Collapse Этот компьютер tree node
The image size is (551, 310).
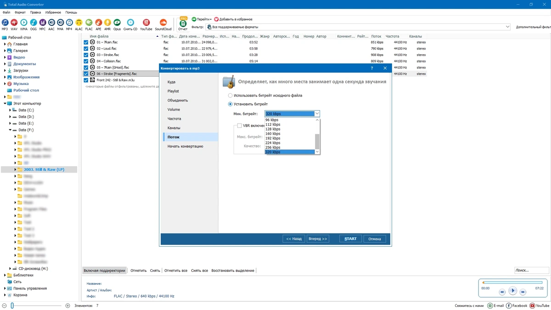tap(5, 104)
